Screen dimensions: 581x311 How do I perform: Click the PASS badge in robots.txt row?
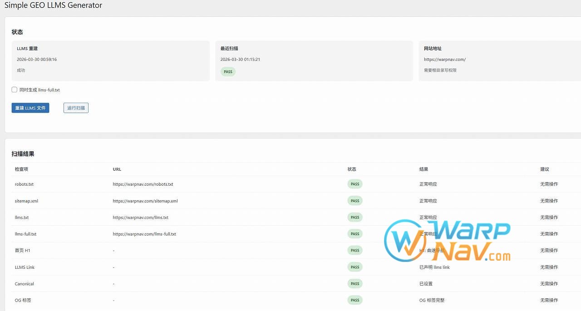click(355, 184)
